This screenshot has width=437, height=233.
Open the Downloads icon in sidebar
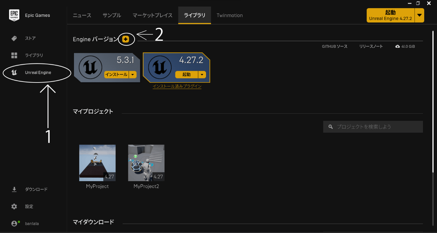coord(14,189)
